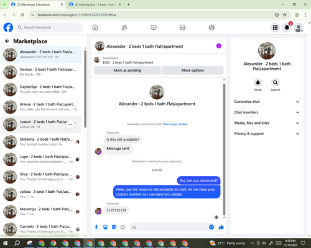This screenshot has width=311, height=248.
Task: Open tab search dropdown arrow
Action: point(4,4)
